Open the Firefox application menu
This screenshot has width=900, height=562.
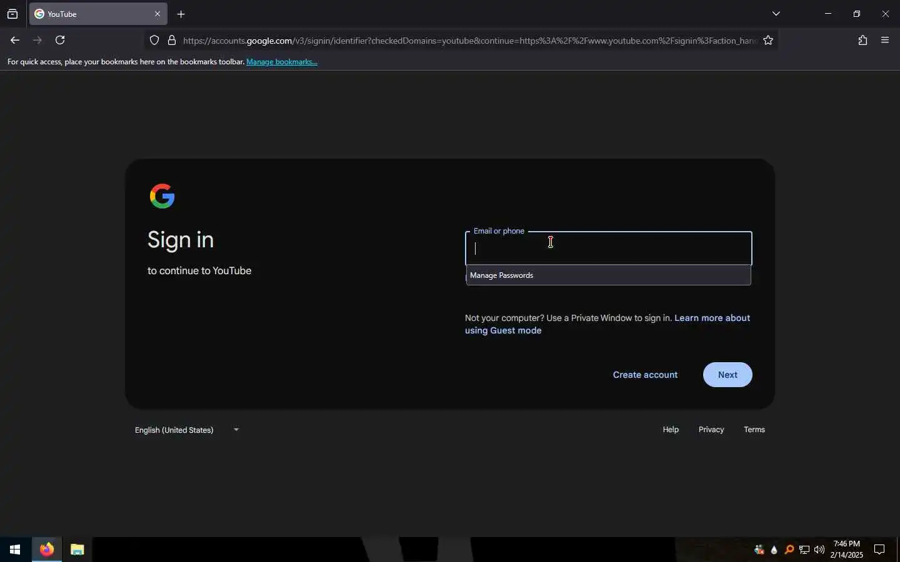885,40
